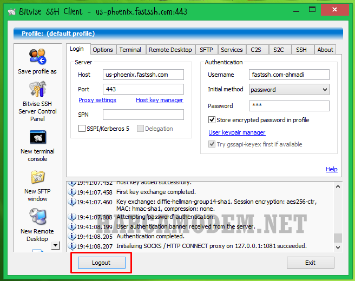Click info icon beside Authentication completed entry
The width and height of the screenshot is (355, 281).
[72, 237]
